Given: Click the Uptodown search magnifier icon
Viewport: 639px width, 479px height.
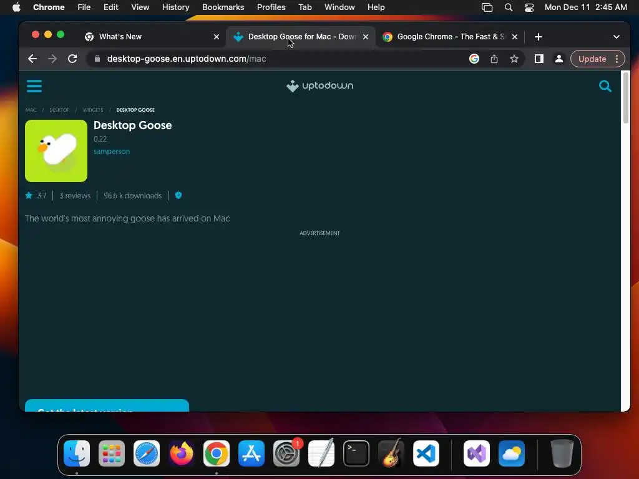Looking at the screenshot, I should click(605, 86).
